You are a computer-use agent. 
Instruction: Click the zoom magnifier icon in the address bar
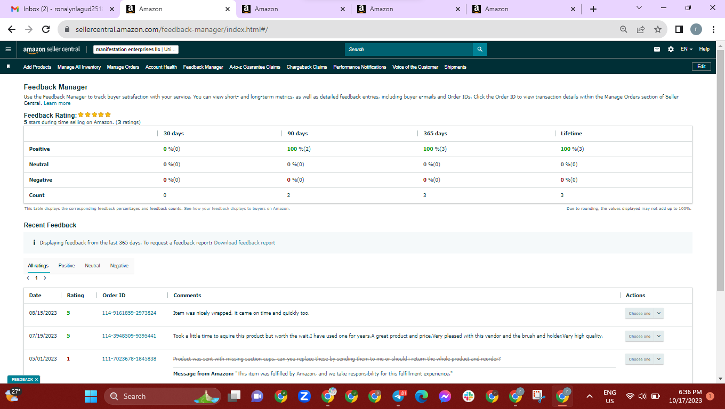[624, 29]
